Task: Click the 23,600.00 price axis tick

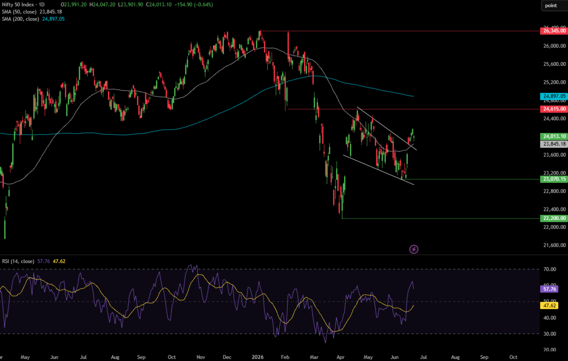Action: pyautogui.click(x=553, y=155)
